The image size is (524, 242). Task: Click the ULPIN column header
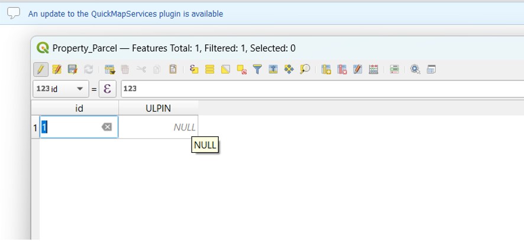coord(158,108)
